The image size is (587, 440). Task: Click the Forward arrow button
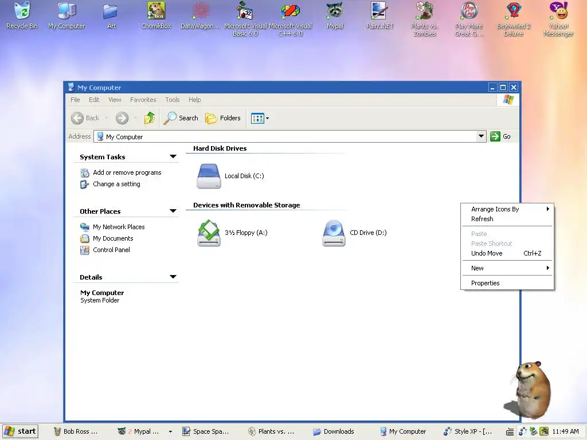pyautogui.click(x=122, y=118)
